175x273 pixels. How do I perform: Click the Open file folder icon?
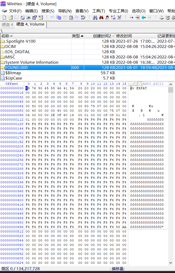pos(11,17)
